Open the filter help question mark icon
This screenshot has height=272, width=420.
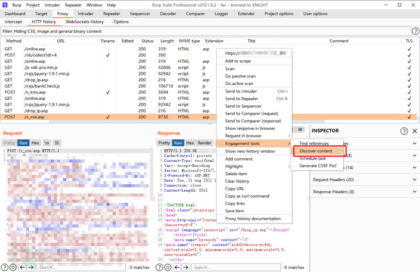tap(416, 31)
